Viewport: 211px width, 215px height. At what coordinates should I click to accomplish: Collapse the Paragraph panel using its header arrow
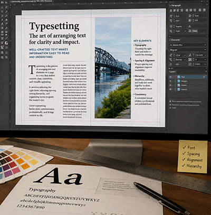pos(170,5)
